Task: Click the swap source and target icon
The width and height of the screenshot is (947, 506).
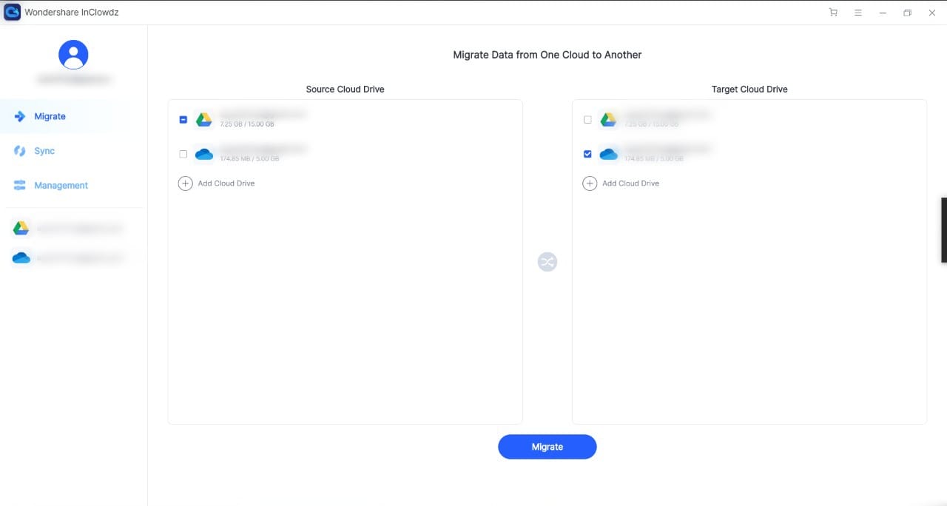Action: pos(547,262)
